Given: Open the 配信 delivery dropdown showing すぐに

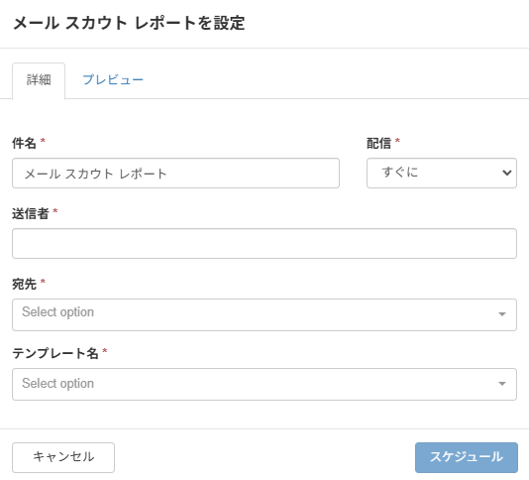Looking at the screenshot, I should (442, 173).
